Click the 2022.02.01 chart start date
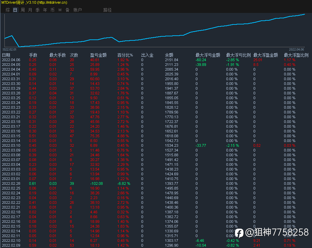 click(x=10, y=50)
